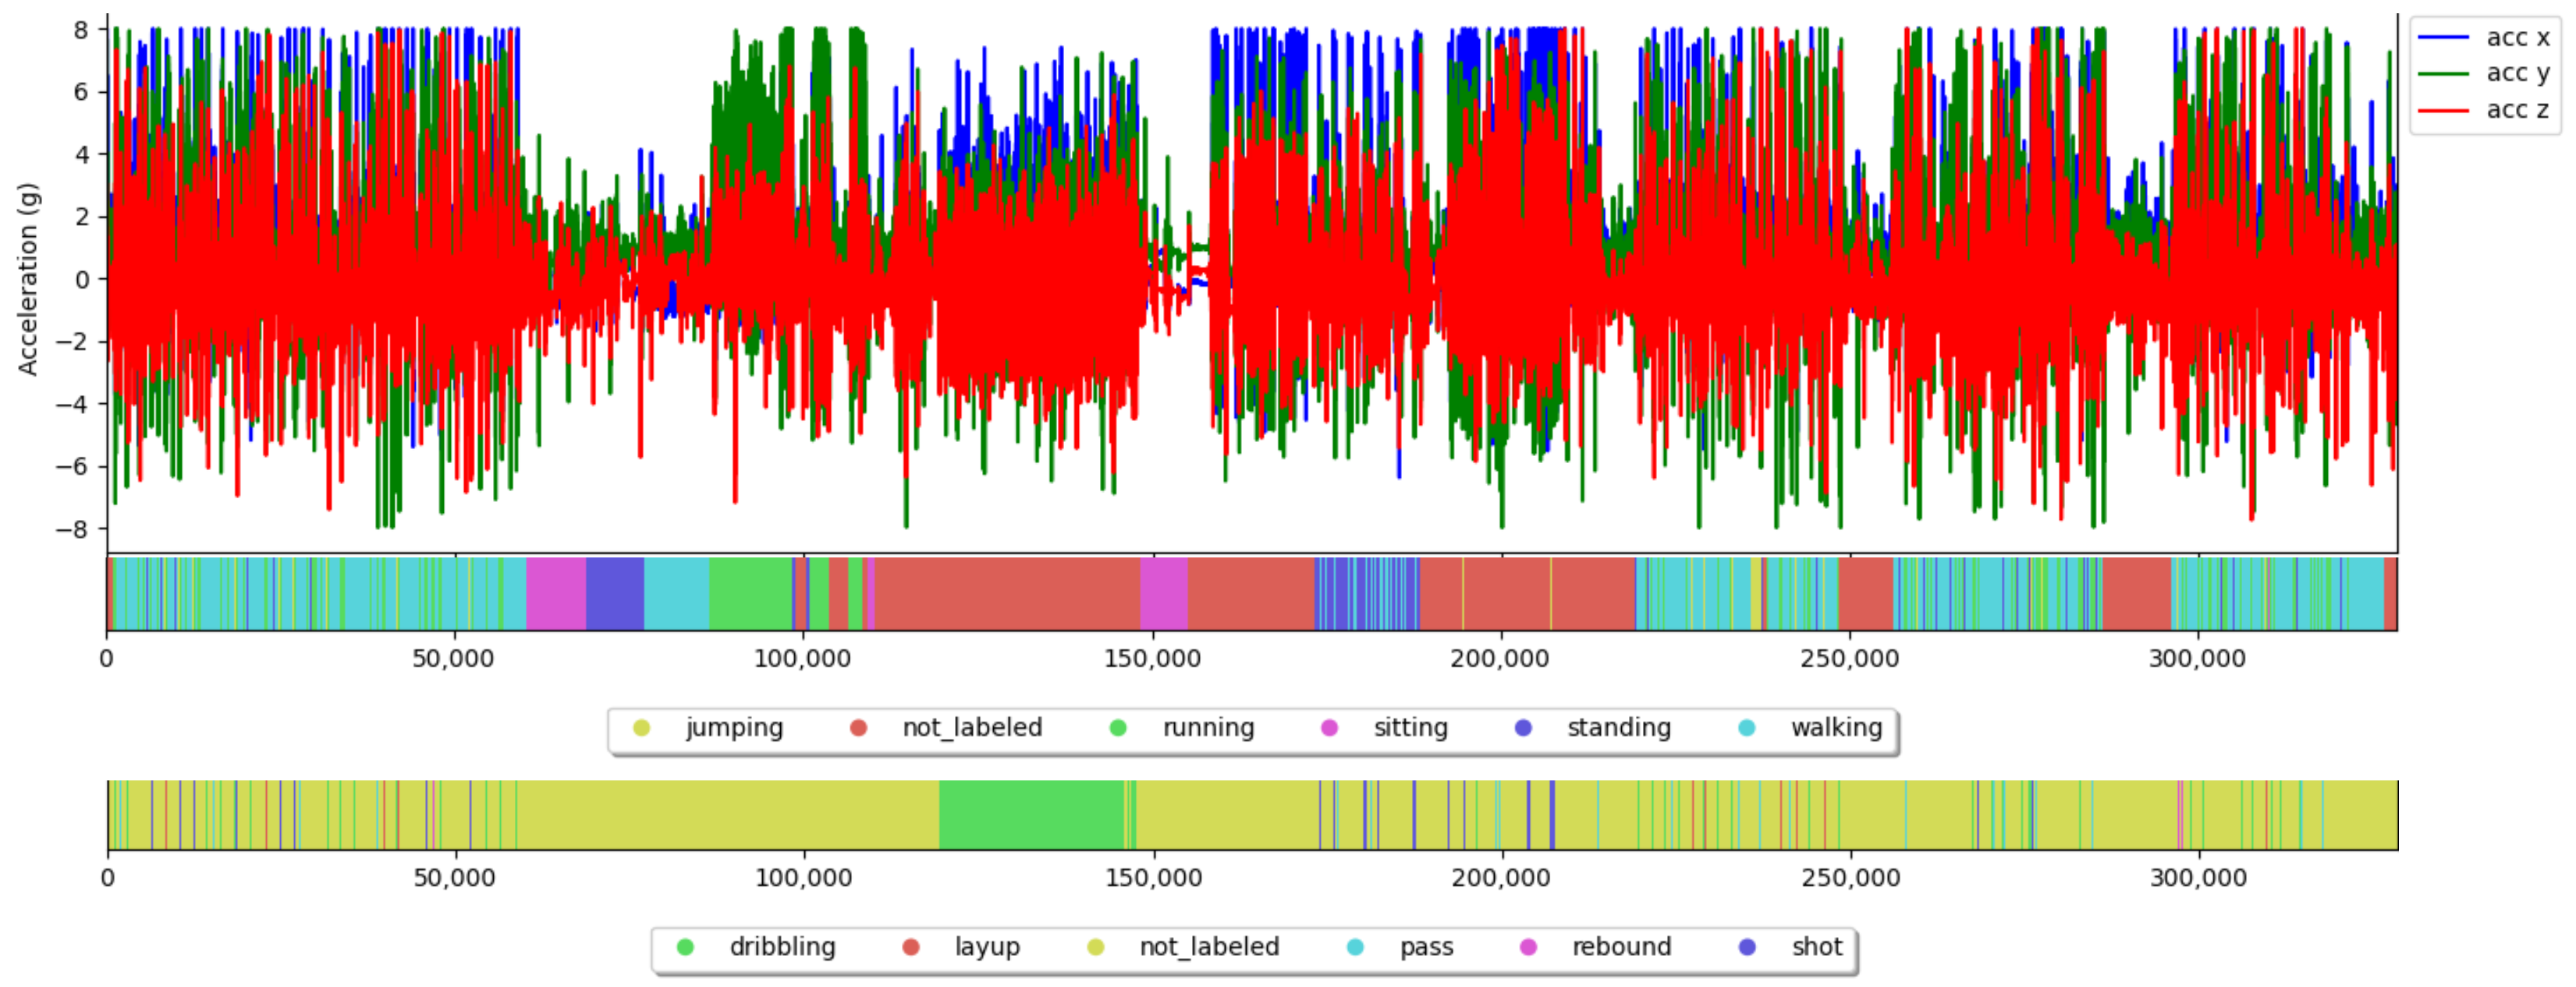Click the running legend dot

[x=1118, y=728]
